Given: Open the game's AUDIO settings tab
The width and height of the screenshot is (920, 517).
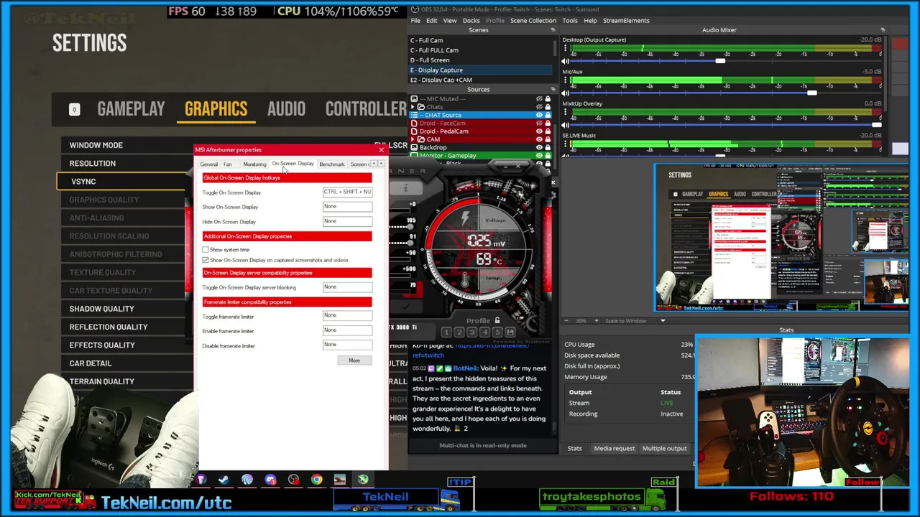Looking at the screenshot, I should click(x=286, y=109).
